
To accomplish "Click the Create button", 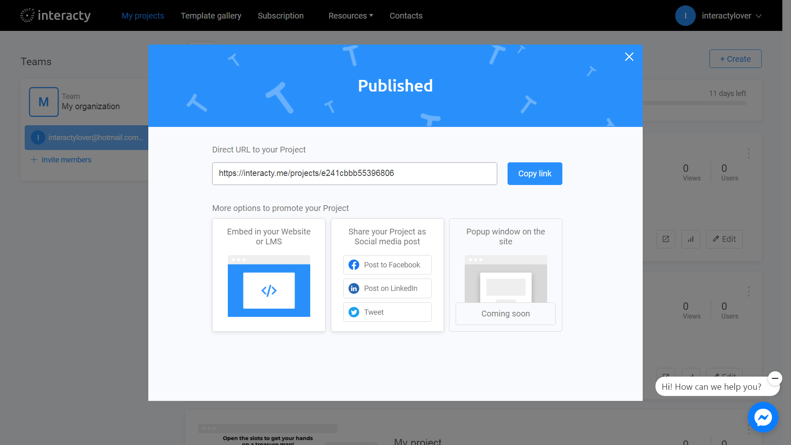I will click(735, 59).
